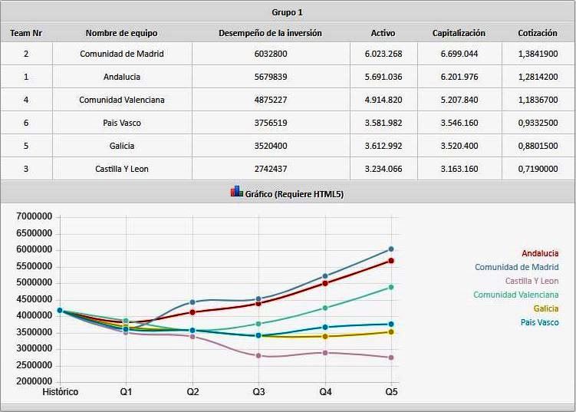Click performance value 5679839
Screen dimensions: 576x412
click(x=271, y=77)
